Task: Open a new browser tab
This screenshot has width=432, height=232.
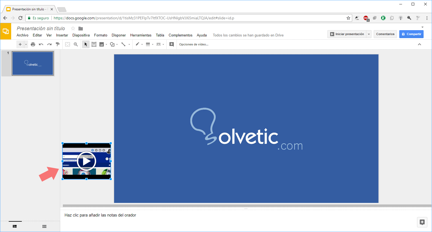Action: pos(62,10)
